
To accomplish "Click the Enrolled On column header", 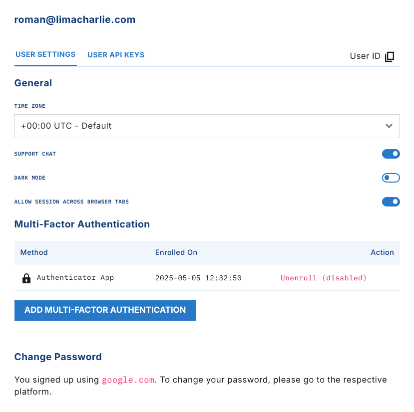I will (176, 252).
